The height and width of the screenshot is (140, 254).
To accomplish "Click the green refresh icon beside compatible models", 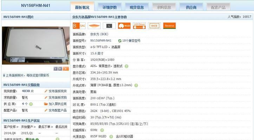I will (120, 41).
